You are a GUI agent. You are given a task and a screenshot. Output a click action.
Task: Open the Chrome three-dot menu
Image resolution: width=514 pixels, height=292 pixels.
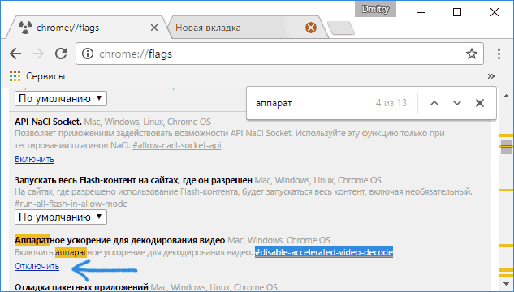coord(499,54)
